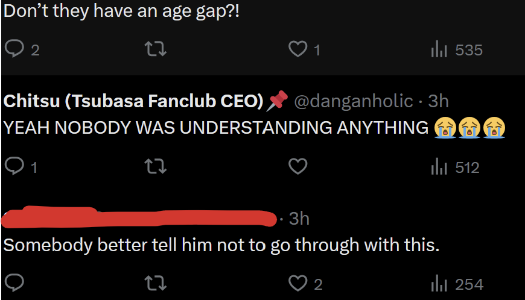Open tweet text 'Somebody better tell him not to'
Viewport: 525px width, 300px height.
point(221,245)
